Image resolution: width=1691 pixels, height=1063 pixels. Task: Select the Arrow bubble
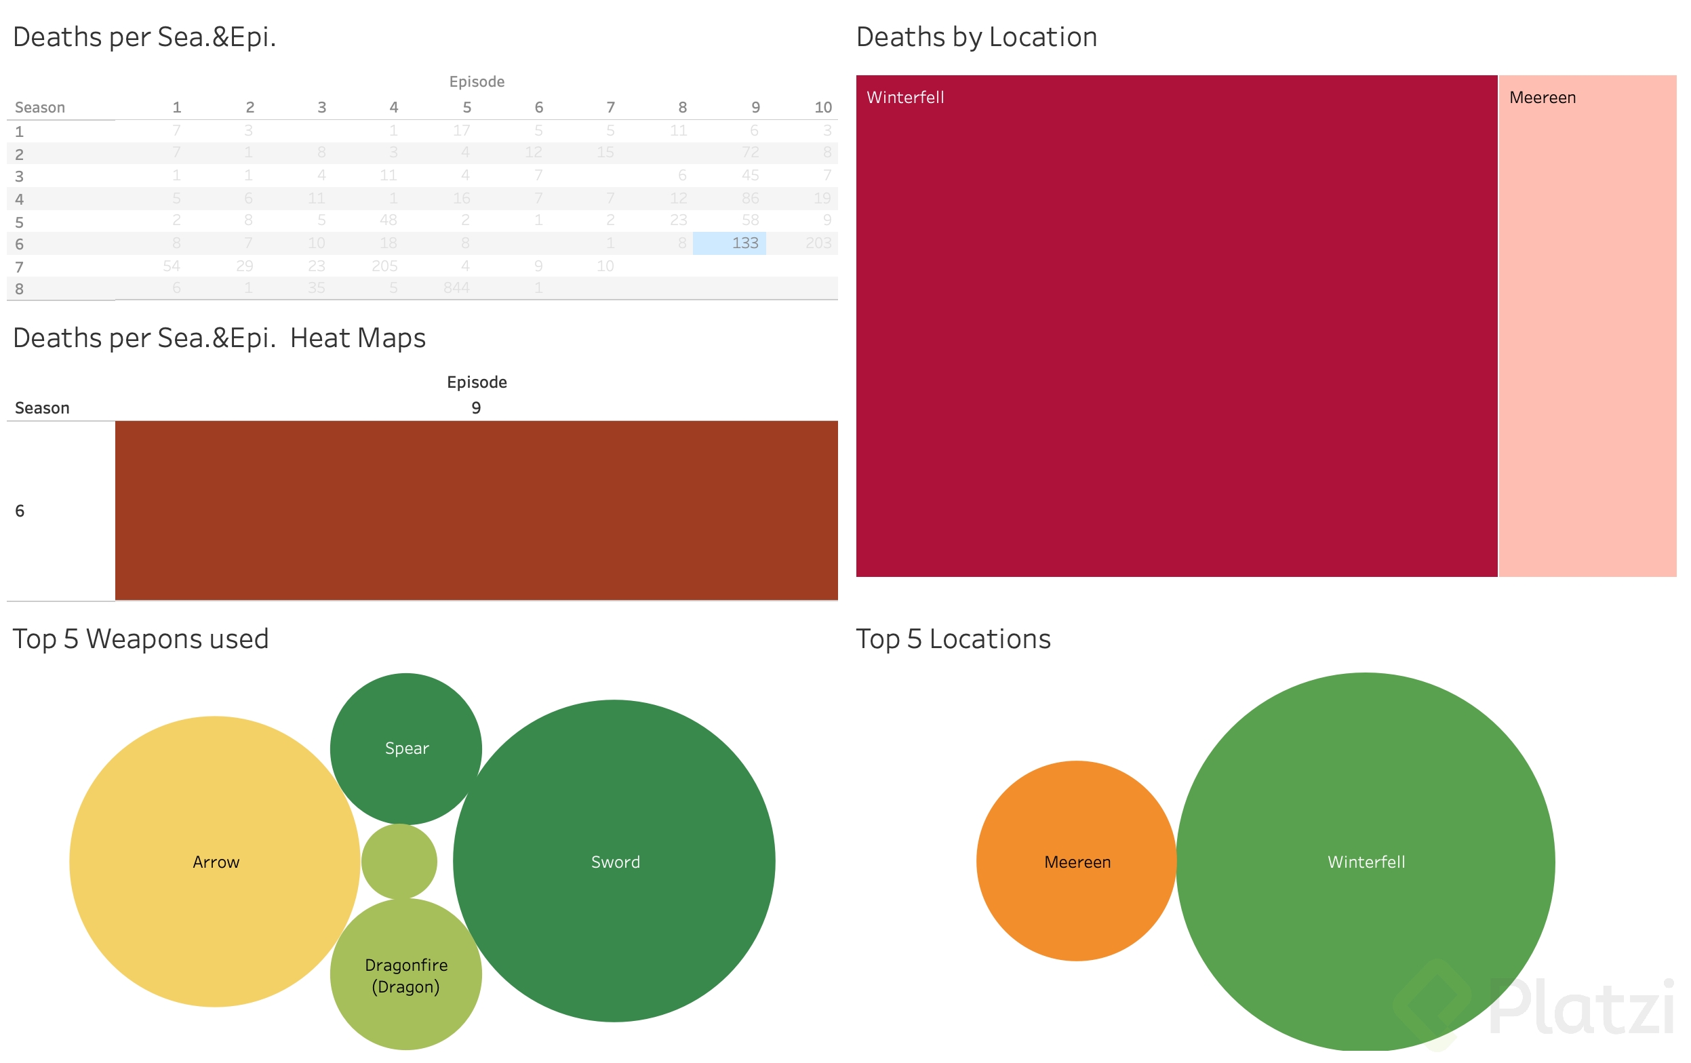tap(215, 862)
